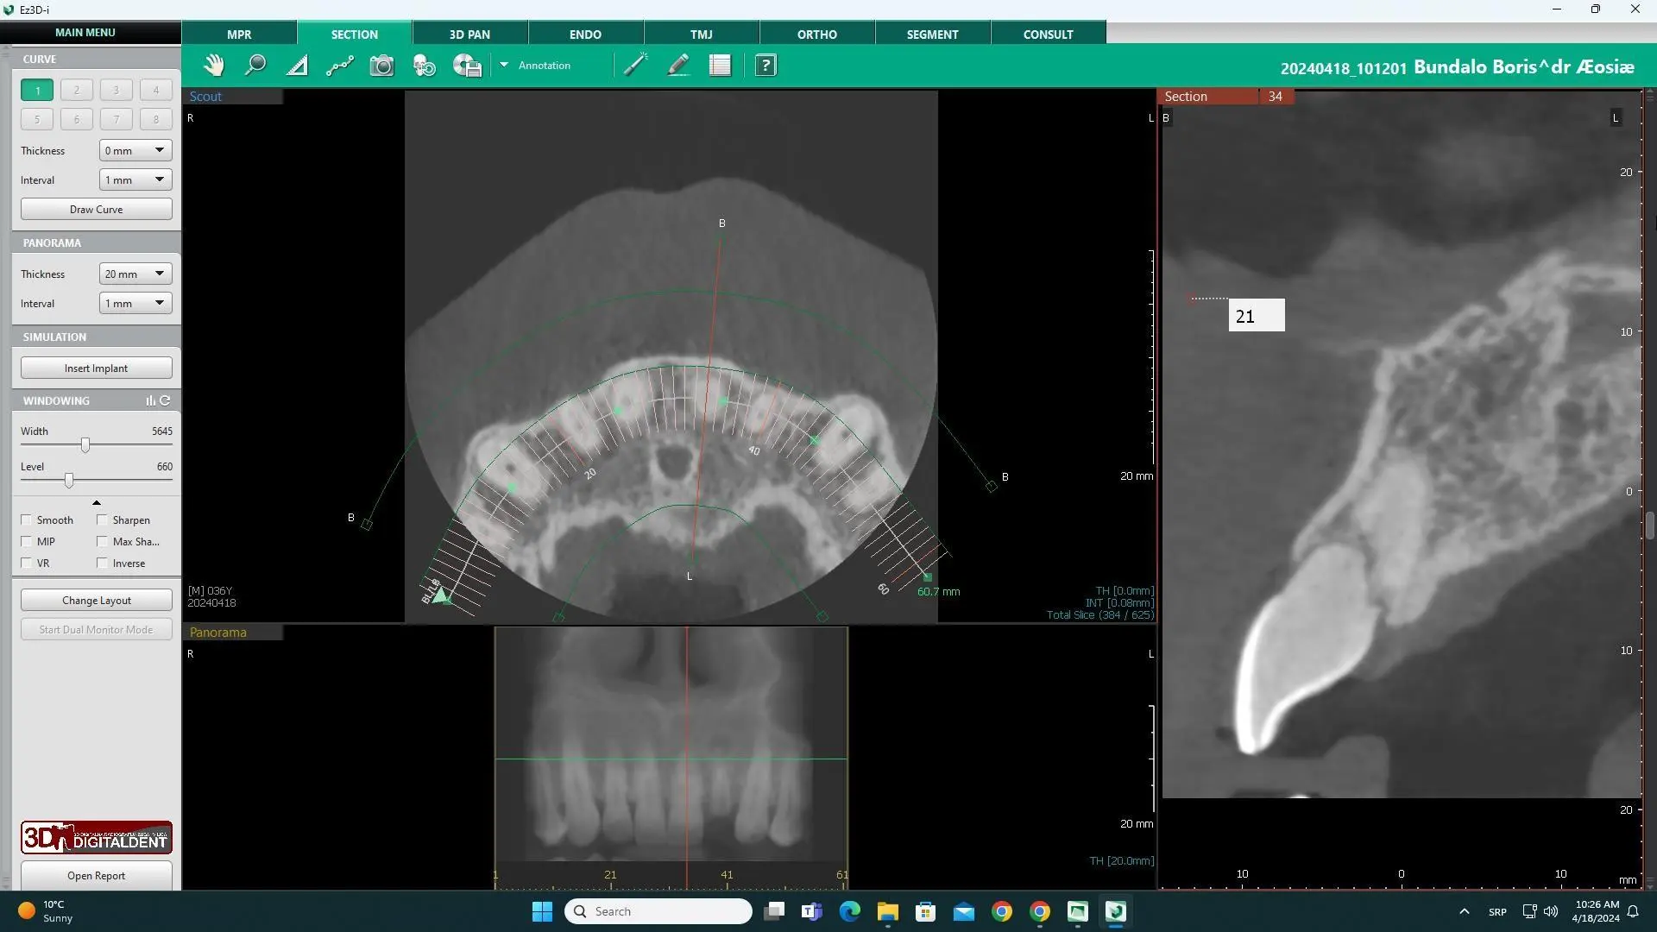Adjust the windowing Width slider handle

click(x=85, y=445)
